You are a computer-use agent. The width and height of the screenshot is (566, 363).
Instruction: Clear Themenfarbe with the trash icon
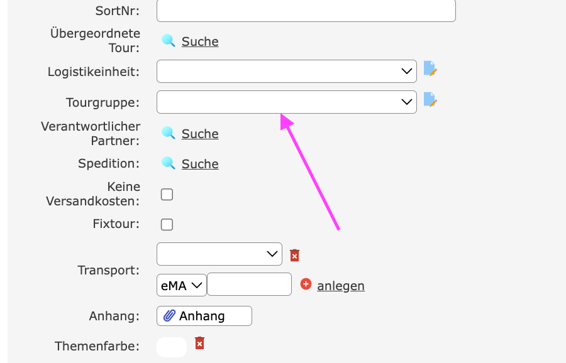click(199, 343)
